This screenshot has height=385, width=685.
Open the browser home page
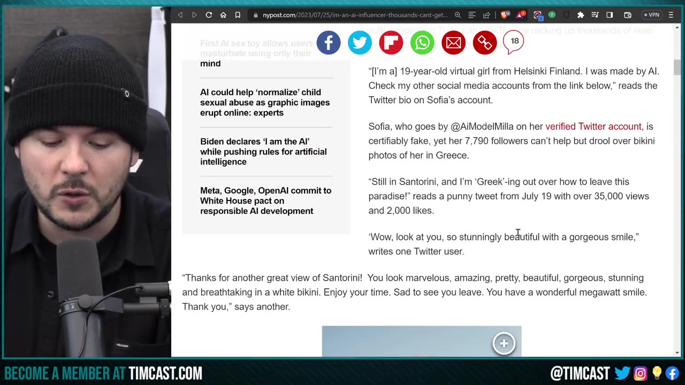coord(223,15)
